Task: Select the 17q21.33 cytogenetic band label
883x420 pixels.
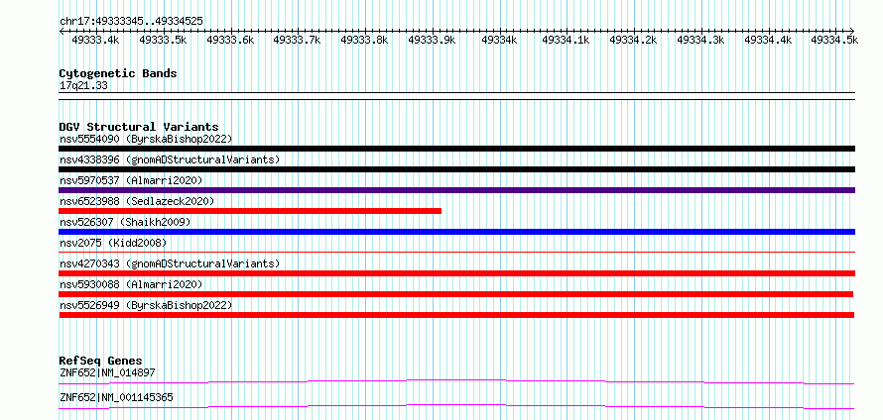Action: tap(83, 86)
